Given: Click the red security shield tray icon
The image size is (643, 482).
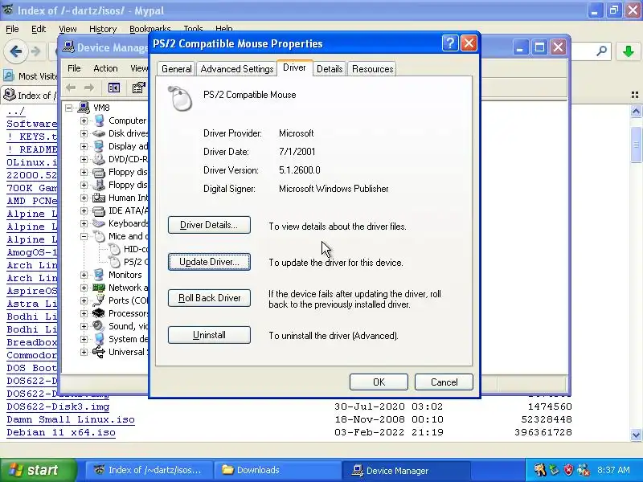Looking at the screenshot, I should point(568,470).
